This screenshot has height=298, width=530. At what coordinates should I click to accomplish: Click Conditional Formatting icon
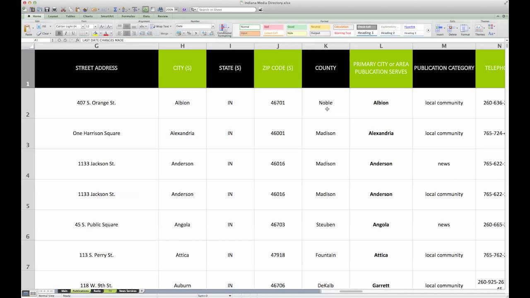224,31
